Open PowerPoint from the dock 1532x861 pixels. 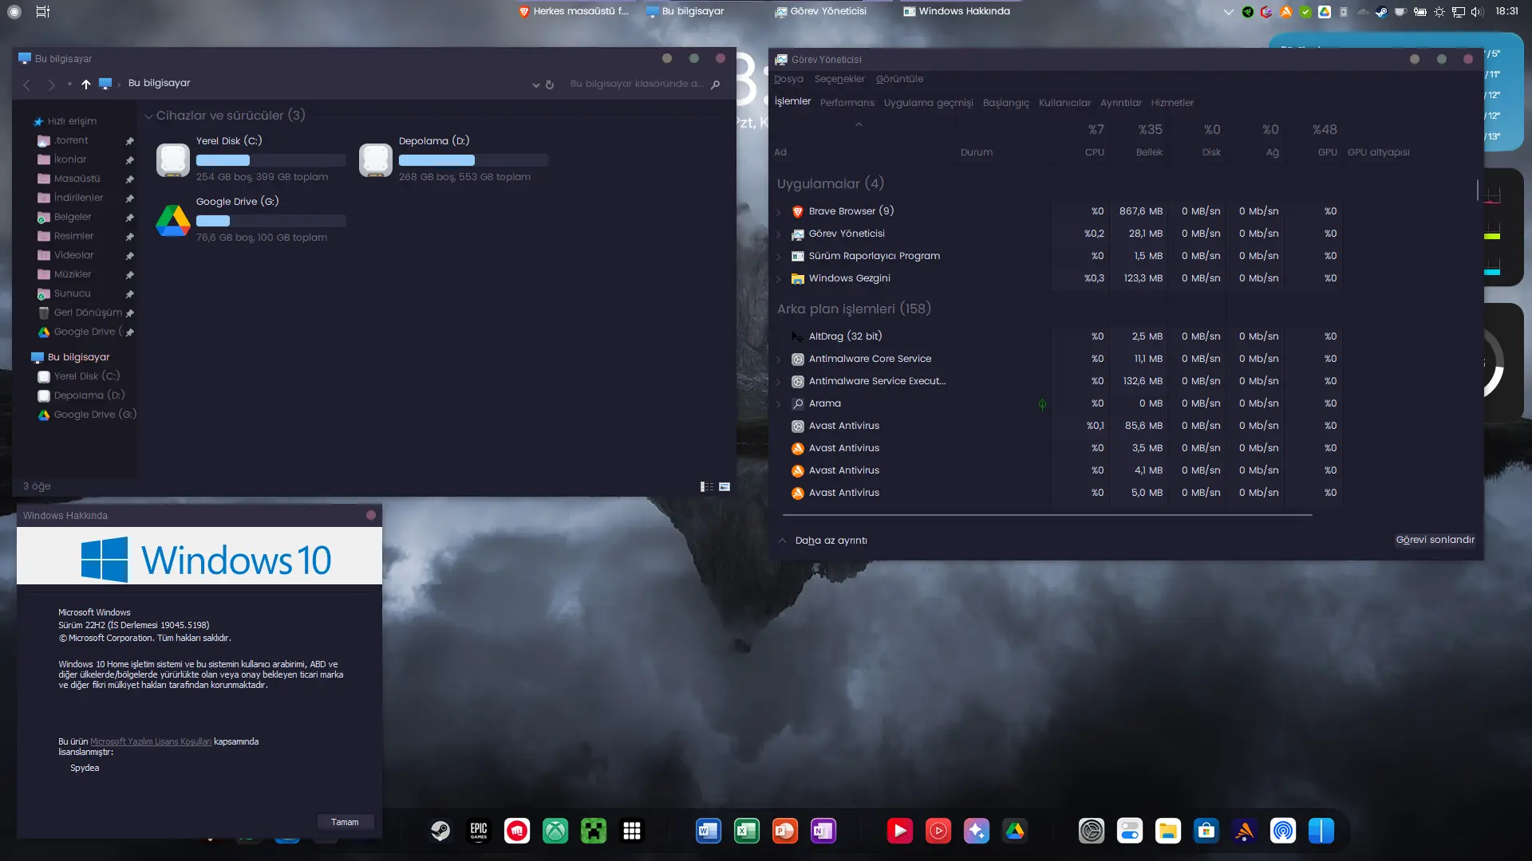785,832
